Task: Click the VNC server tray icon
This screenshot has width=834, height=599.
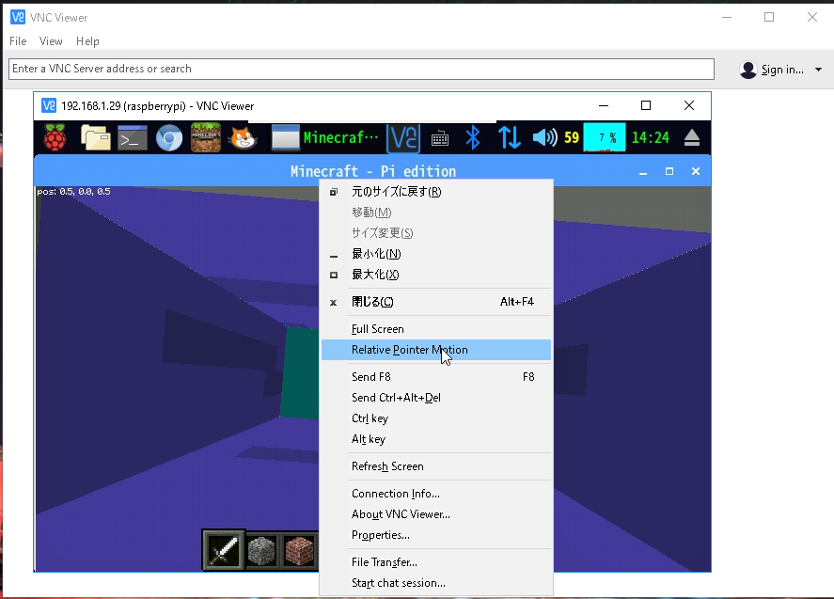Action: point(403,138)
